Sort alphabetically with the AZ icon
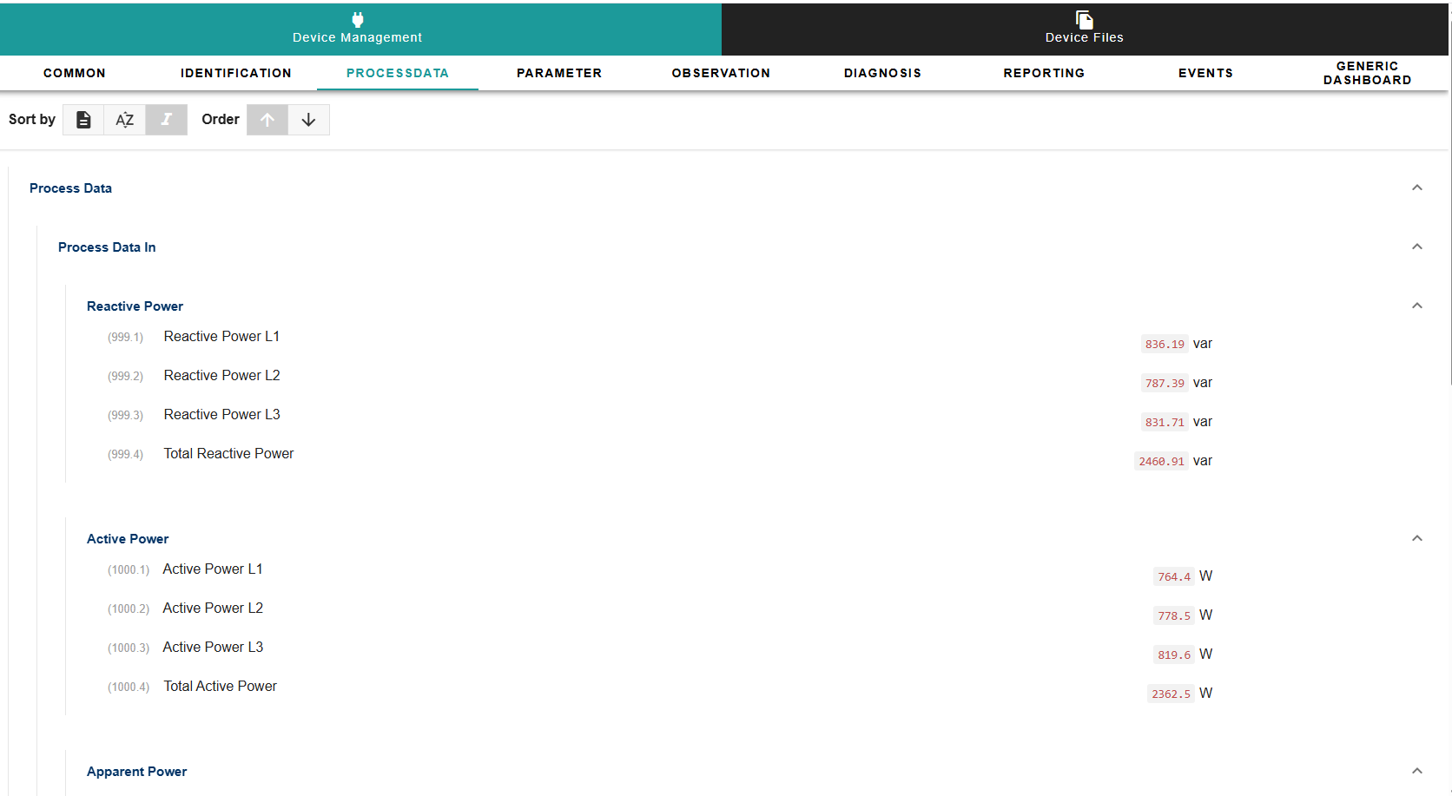This screenshot has width=1452, height=796. tap(124, 120)
